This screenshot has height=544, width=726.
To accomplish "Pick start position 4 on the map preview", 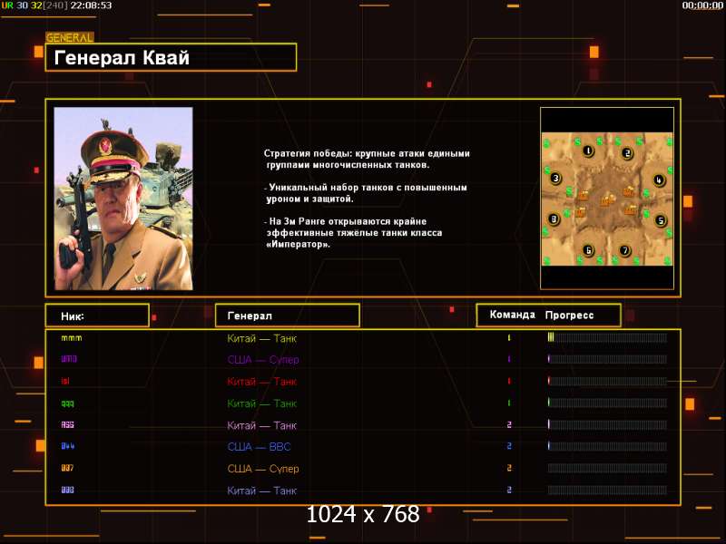I will coord(659,180).
